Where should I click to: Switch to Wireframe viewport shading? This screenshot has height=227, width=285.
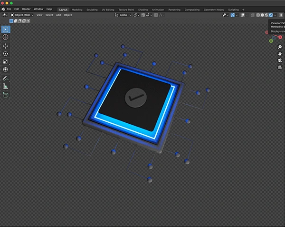point(258,15)
